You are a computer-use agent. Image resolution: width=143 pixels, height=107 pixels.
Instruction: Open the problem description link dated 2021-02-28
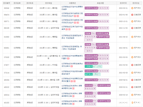coord(72,73)
